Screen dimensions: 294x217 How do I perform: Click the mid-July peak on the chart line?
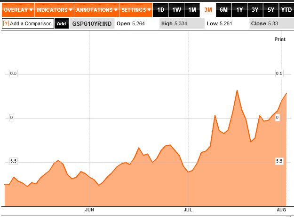[x=237, y=90]
